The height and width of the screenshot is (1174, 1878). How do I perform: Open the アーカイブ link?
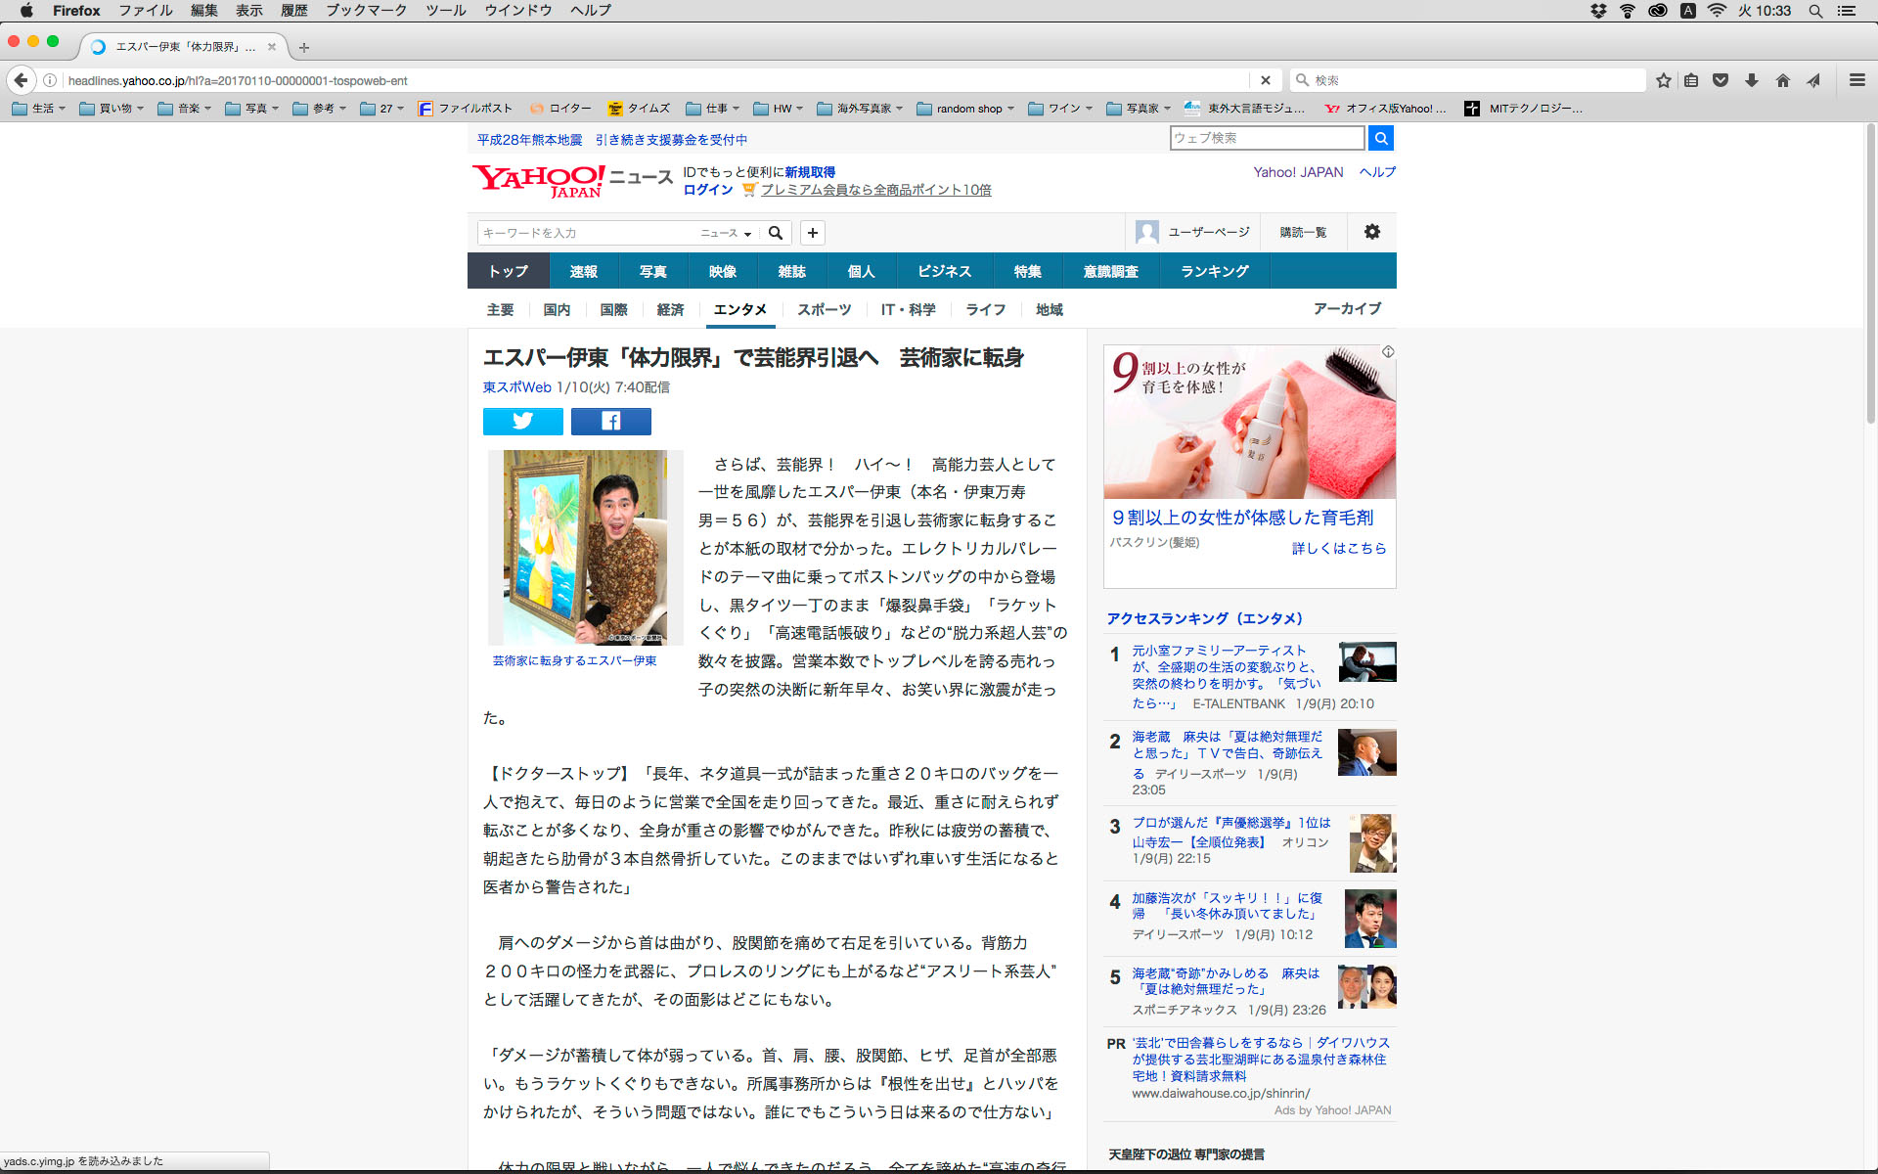(x=1346, y=308)
